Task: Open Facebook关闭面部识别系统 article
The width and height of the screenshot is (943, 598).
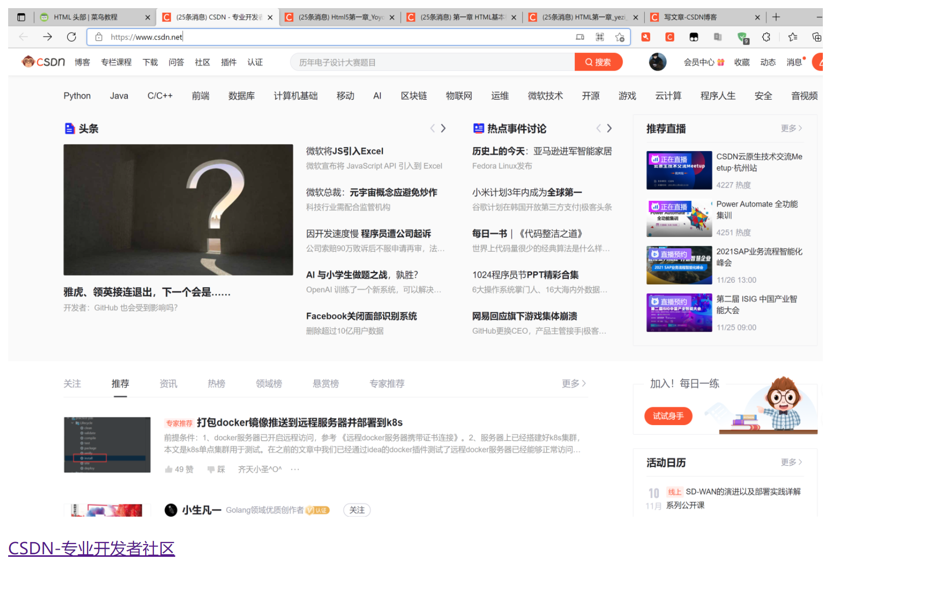Action: (x=362, y=316)
